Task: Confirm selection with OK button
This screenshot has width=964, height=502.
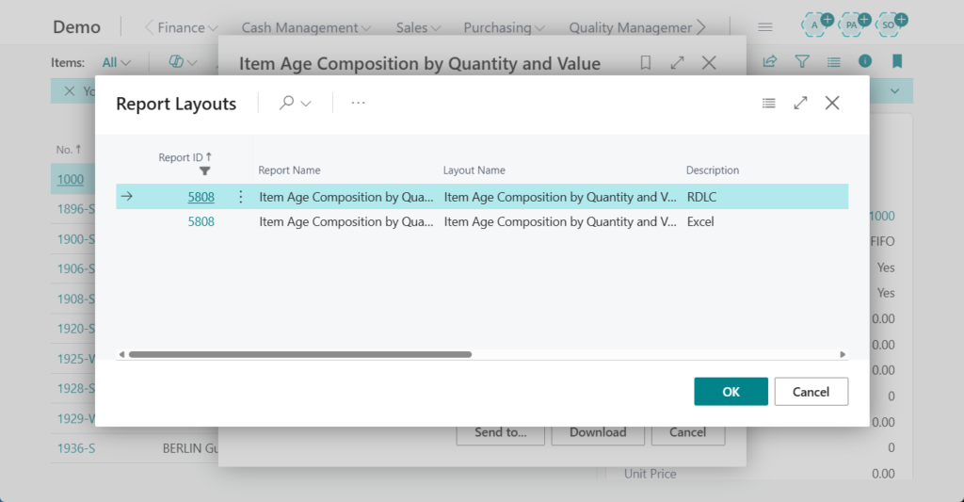Action: point(731,392)
